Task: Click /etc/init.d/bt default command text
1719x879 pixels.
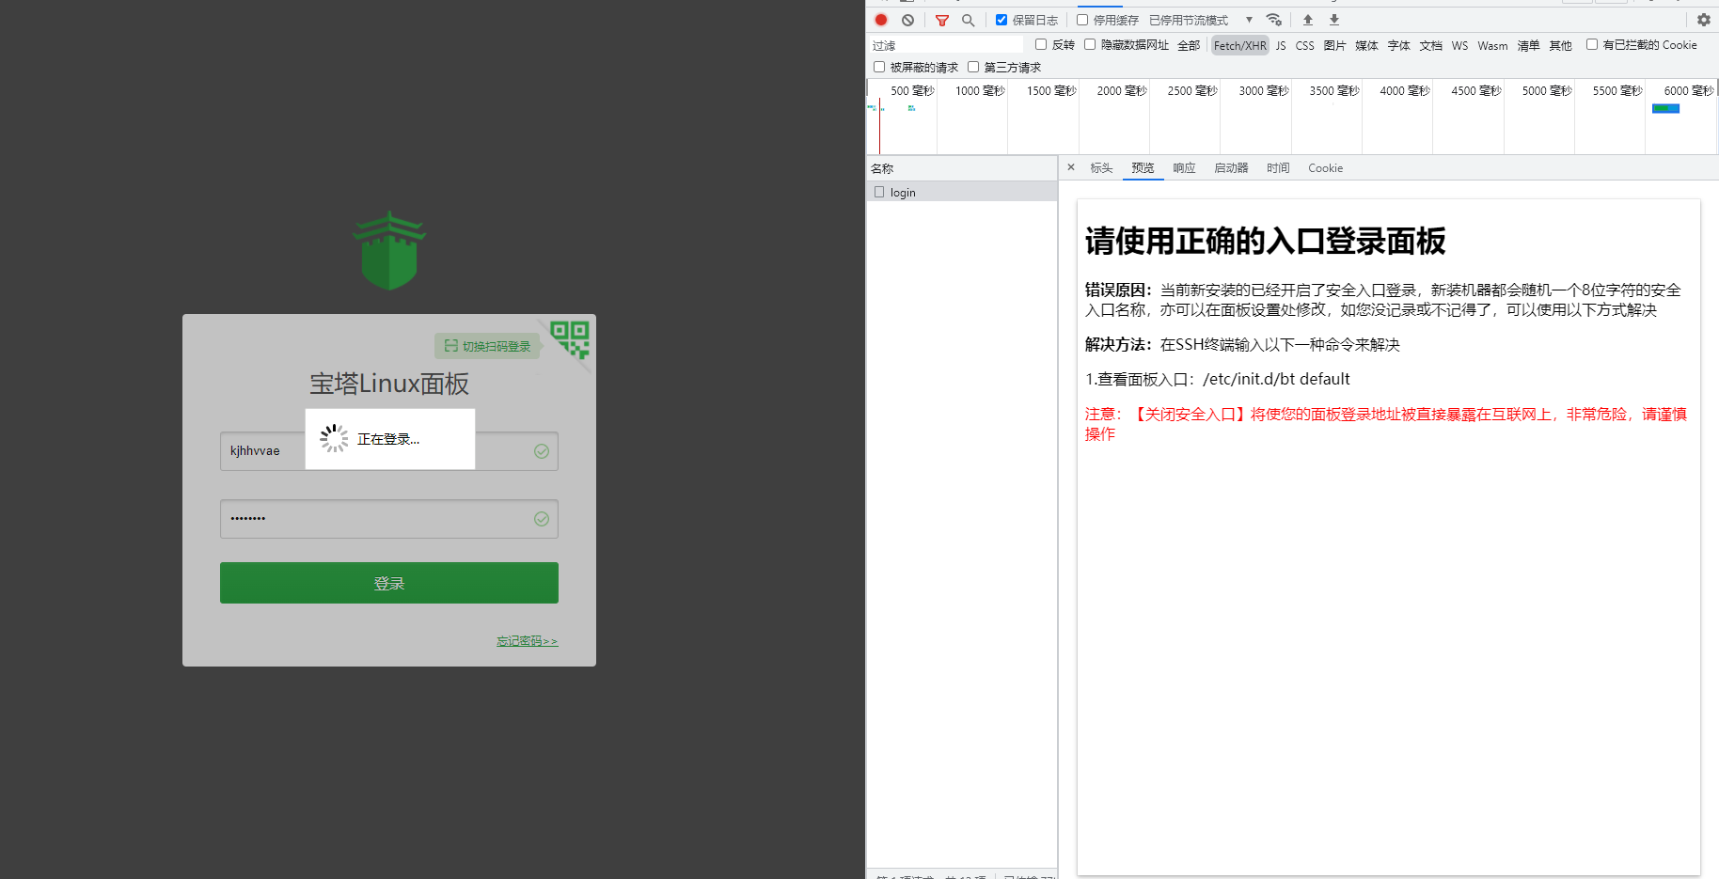Action: (x=1276, y=379)
